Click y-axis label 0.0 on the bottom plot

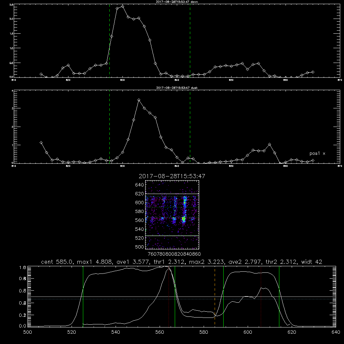tap(23, 326)
